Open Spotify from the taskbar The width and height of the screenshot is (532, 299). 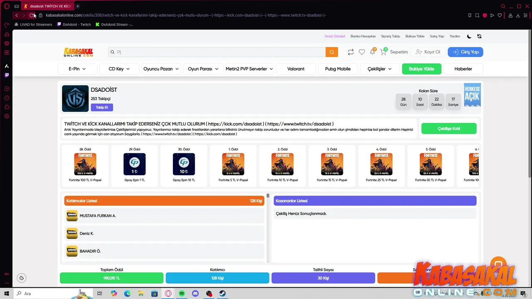point(182,294)
